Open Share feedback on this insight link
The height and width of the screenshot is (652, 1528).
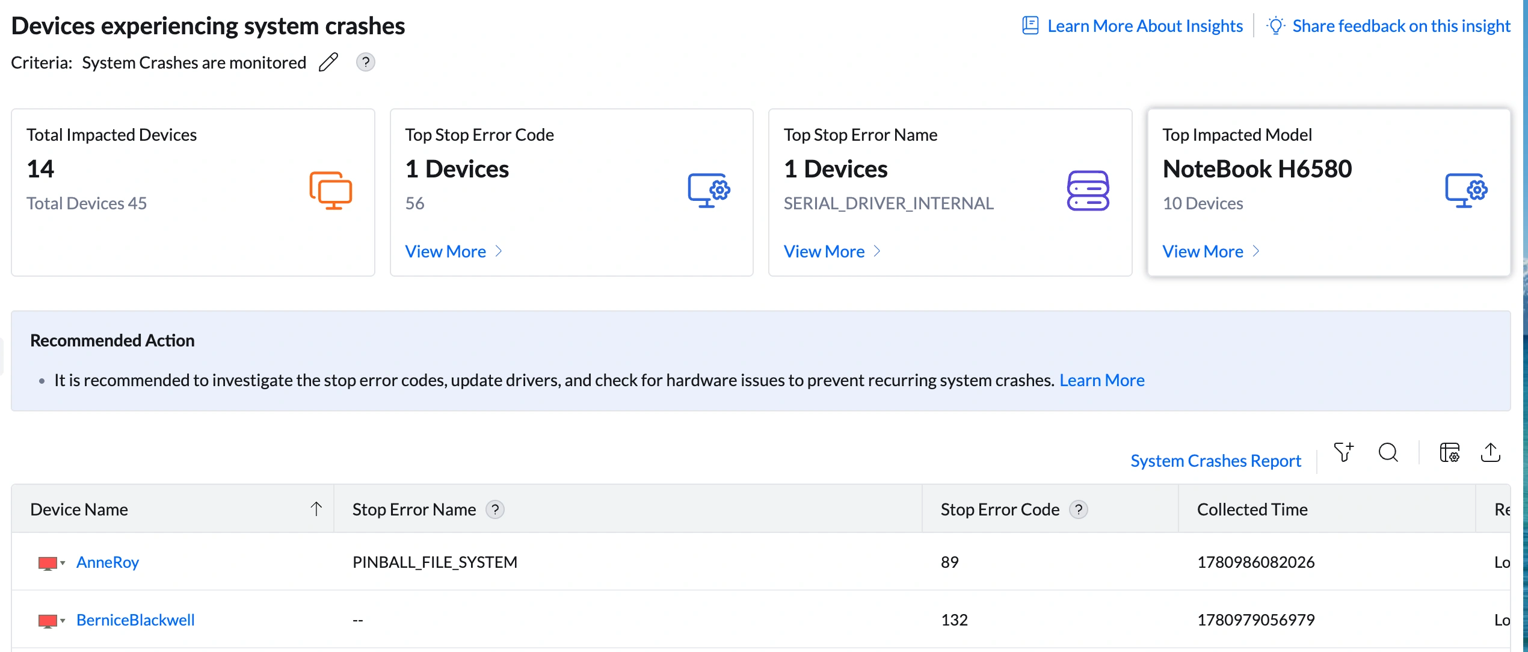click(1401, 26)
